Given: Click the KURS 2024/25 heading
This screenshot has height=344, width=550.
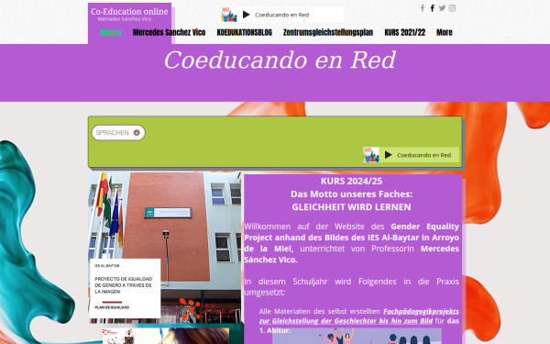Looking at the screenshot, I should [x=351, y=181].
